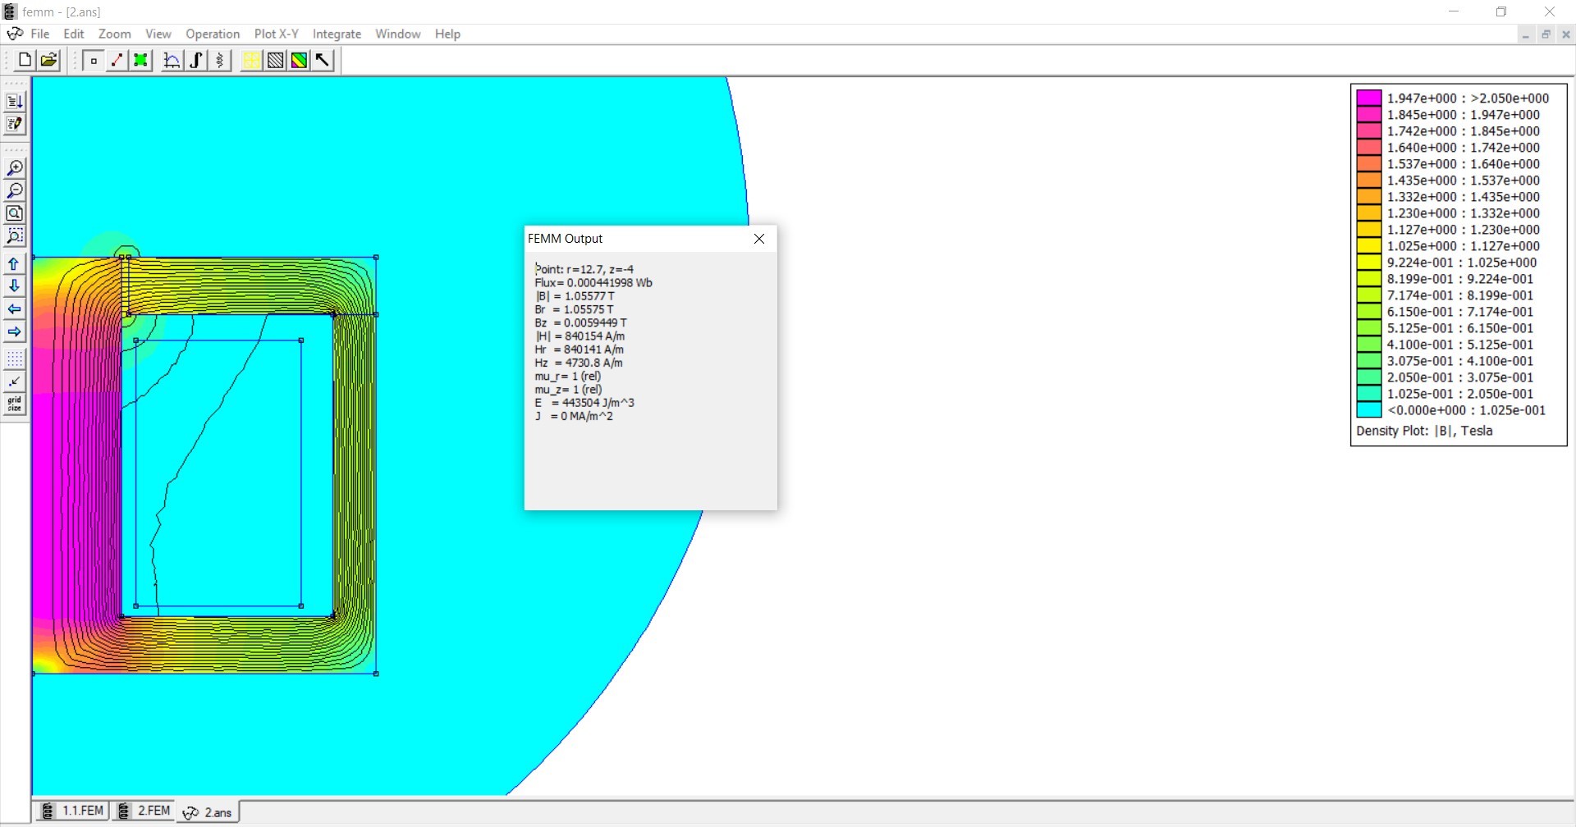Close the FEMM Output window
The image size is (1576, 827).
(759, 239)
